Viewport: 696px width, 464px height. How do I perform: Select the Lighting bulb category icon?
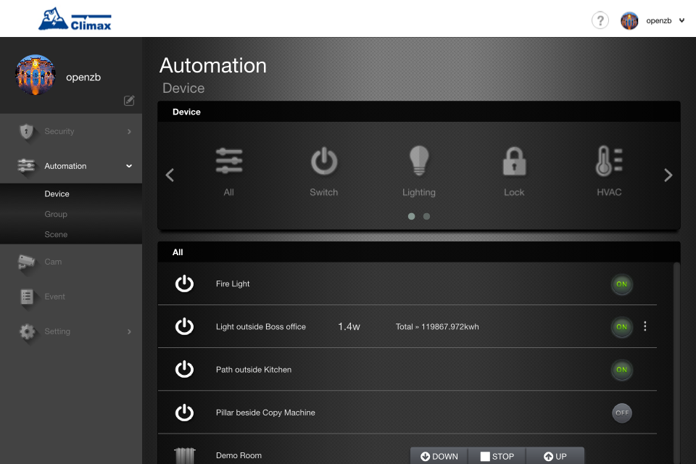[x=419, y=161]
